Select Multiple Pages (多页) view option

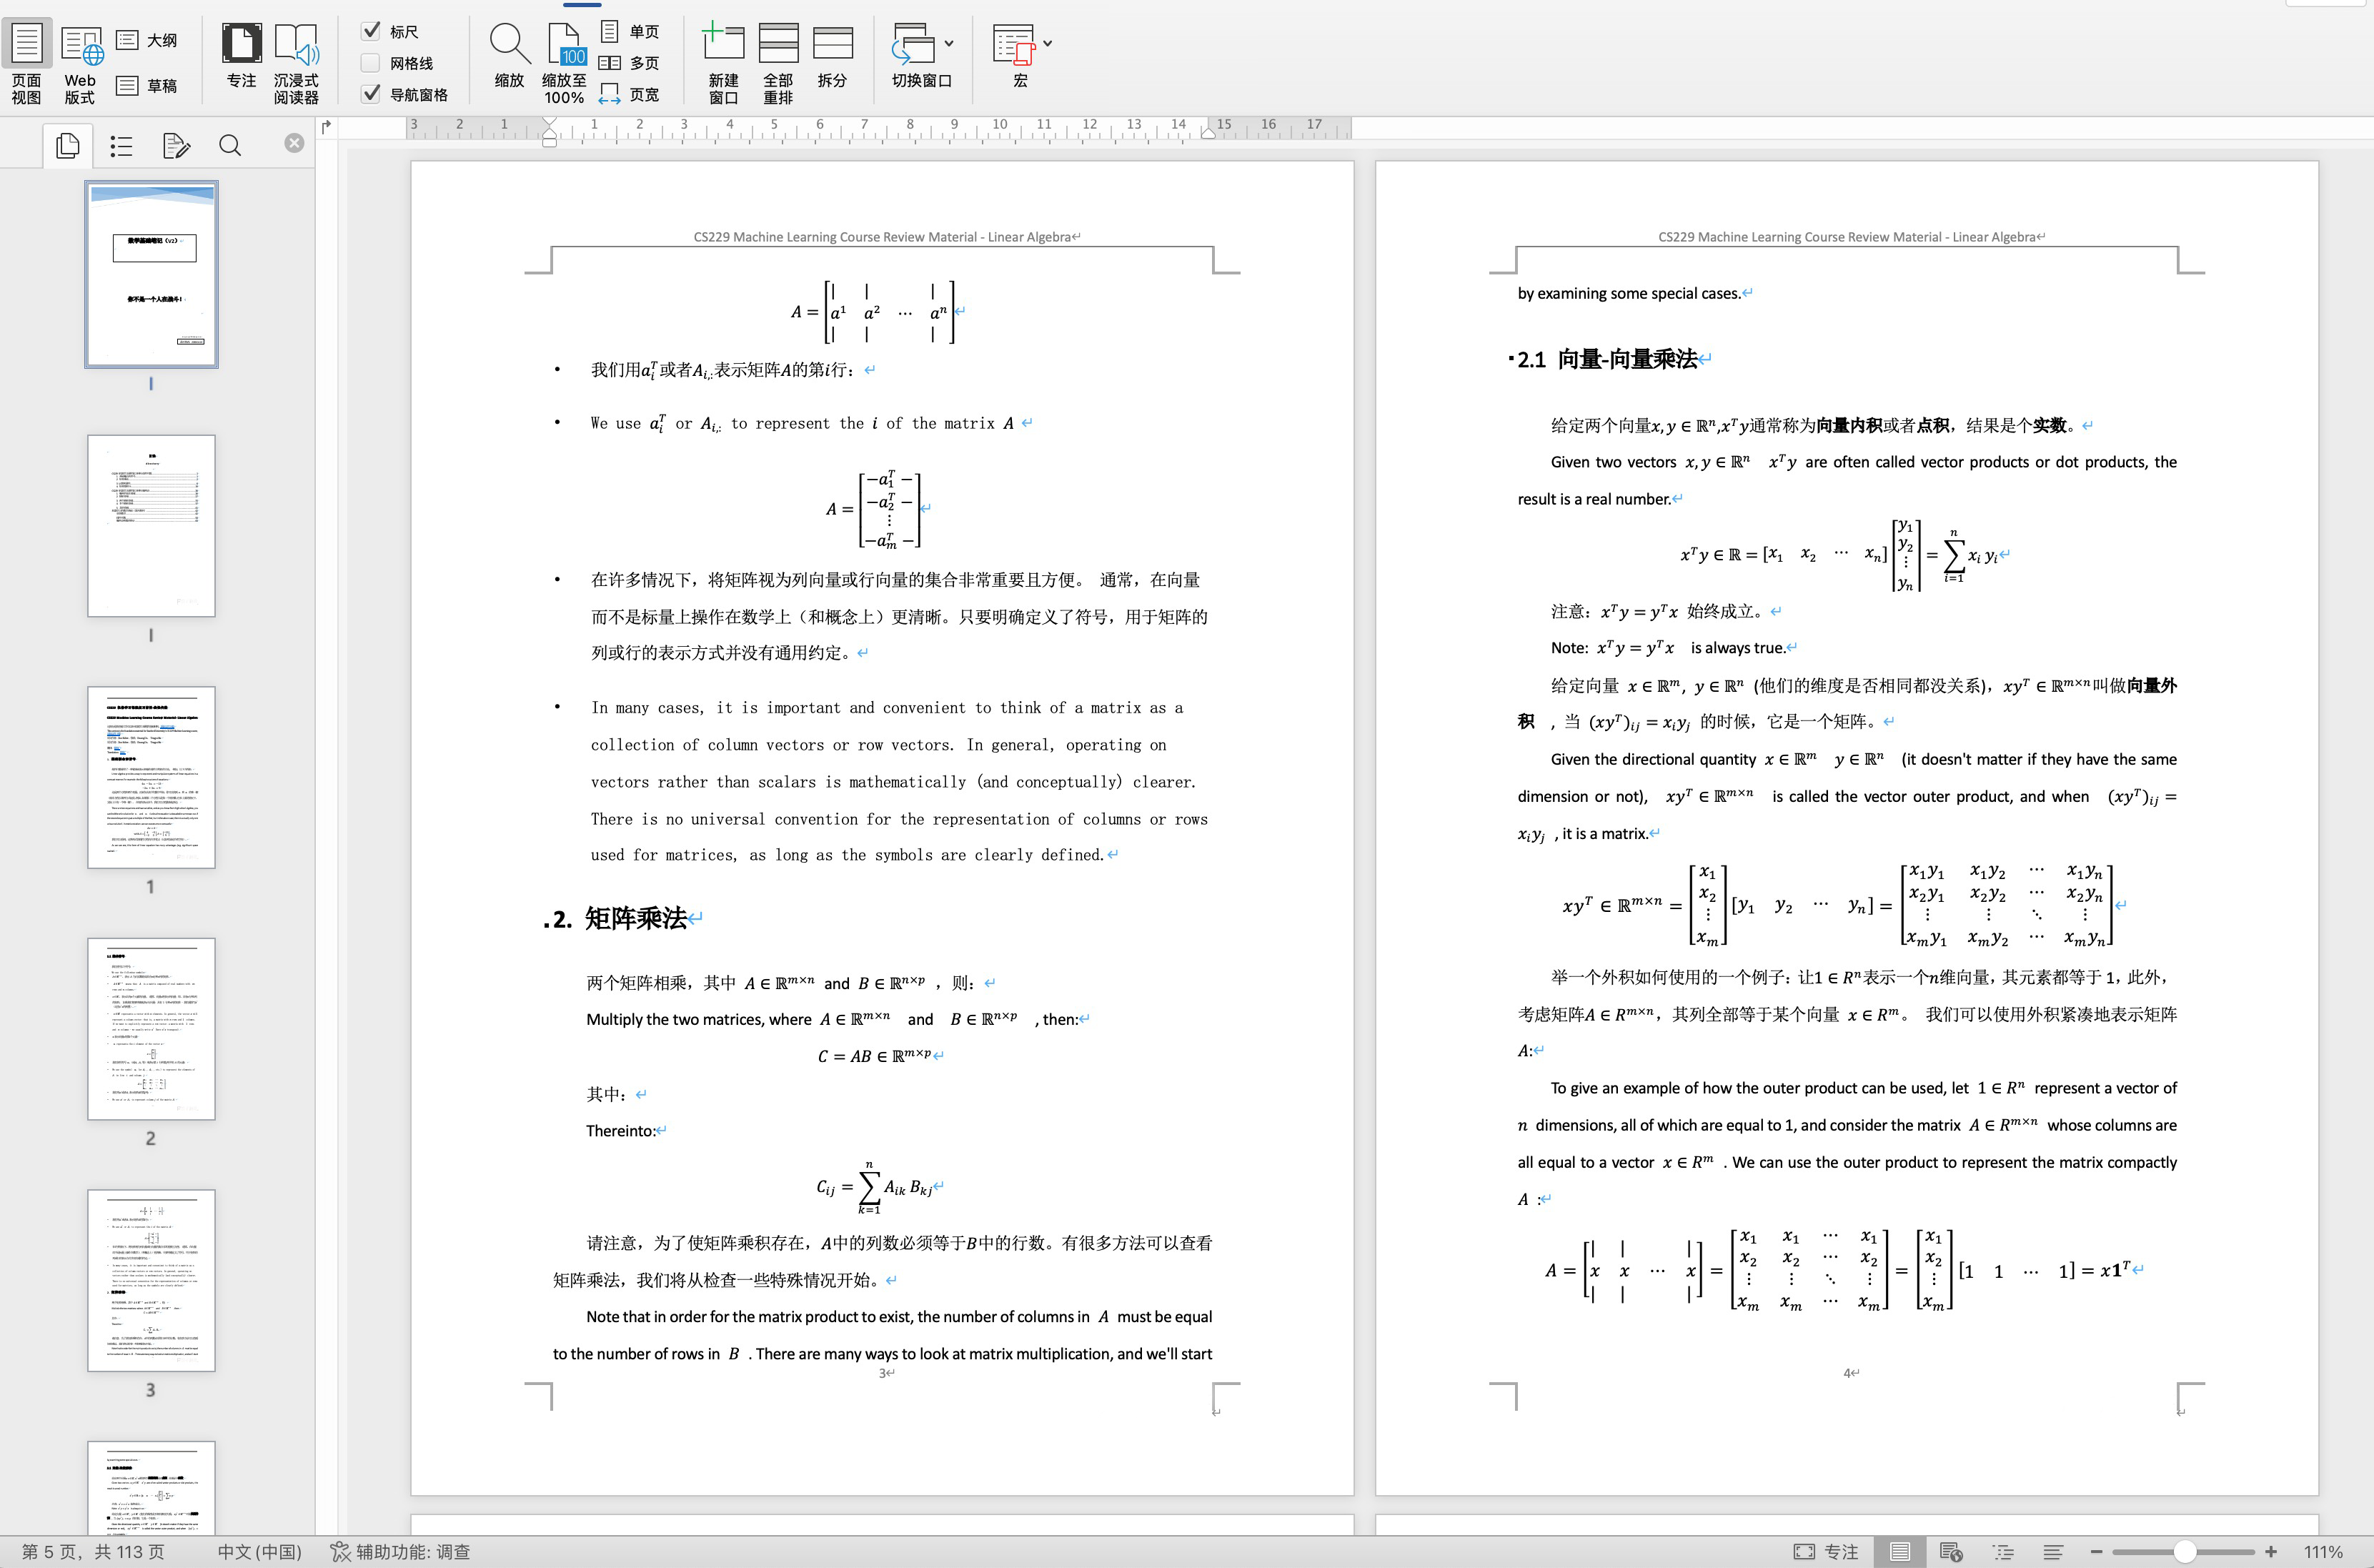[630, 63]
